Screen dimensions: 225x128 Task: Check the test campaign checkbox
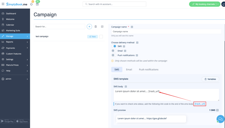101,37
